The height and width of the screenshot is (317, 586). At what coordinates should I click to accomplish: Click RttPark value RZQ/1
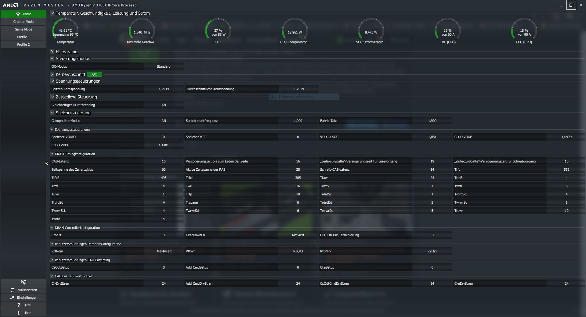point(432,251)
